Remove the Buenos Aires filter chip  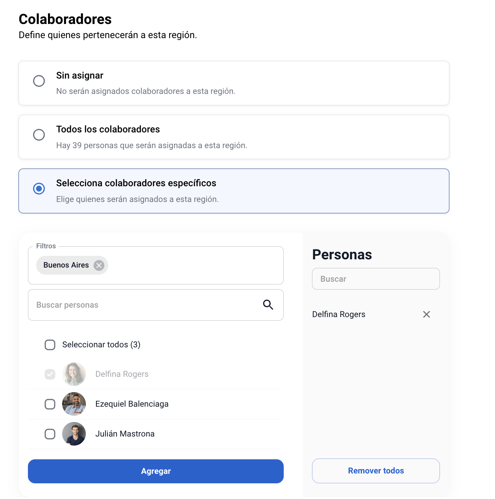click(99, 265)
